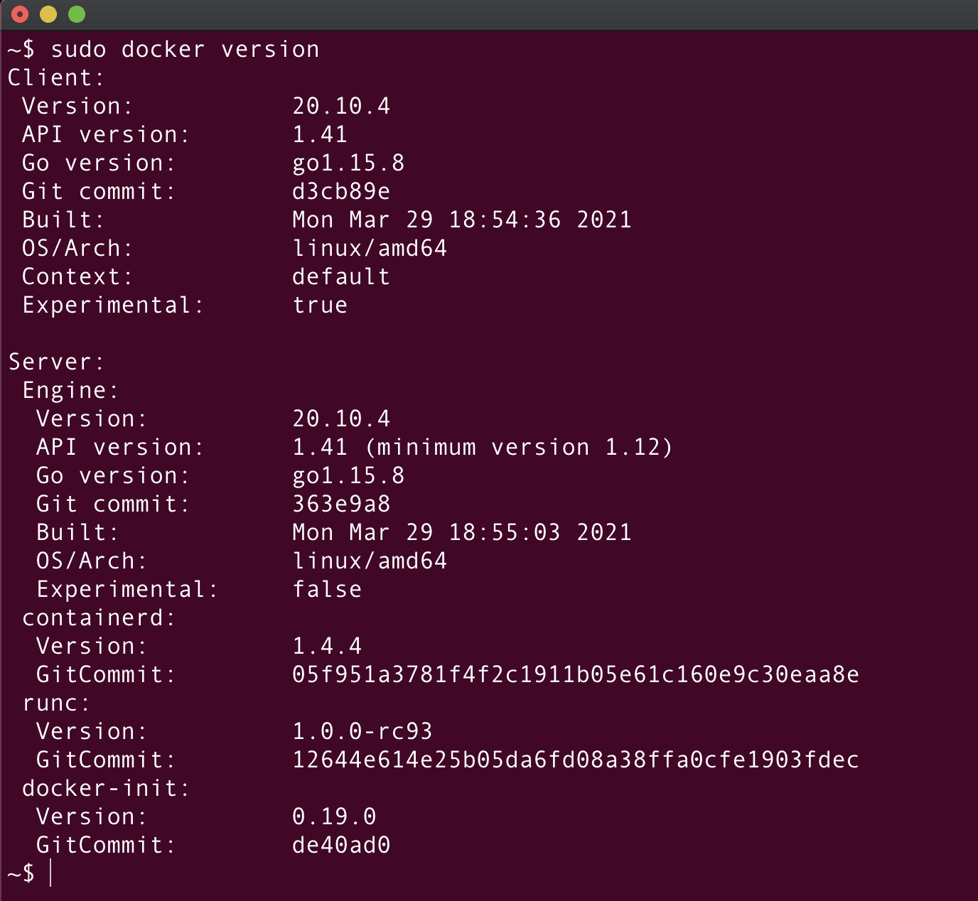Click the text cursor at the bottom prompt
Viewport: 978px width, 901px height.
pos(51,873)
